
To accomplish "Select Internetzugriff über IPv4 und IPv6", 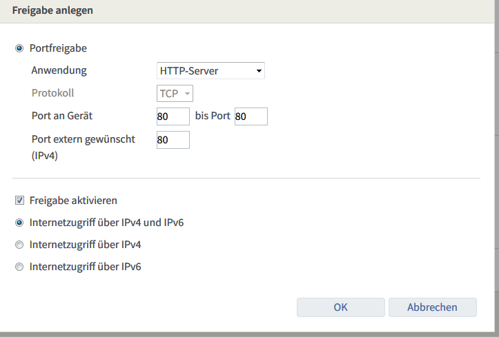I will [19, 223].
